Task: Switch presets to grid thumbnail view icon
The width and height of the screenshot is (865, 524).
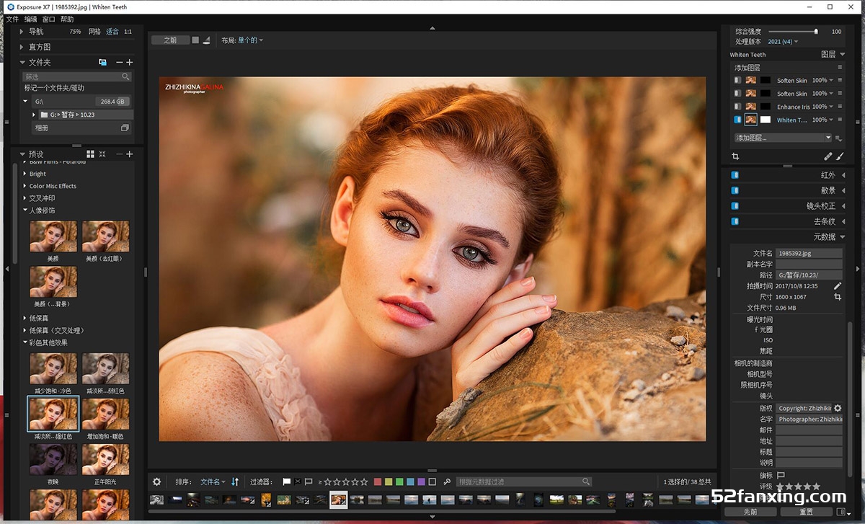Action: pyautogui.click(x=90, y=154)
